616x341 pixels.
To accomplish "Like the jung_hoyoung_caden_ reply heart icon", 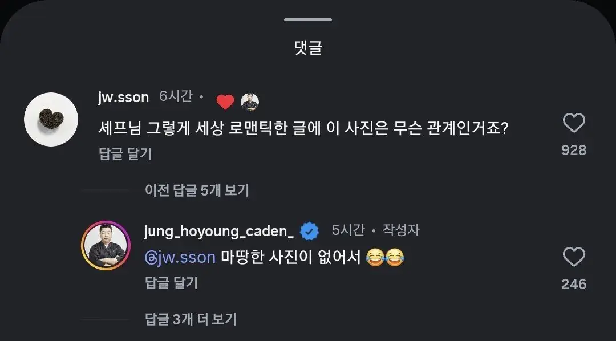I will tap(574, 257).
